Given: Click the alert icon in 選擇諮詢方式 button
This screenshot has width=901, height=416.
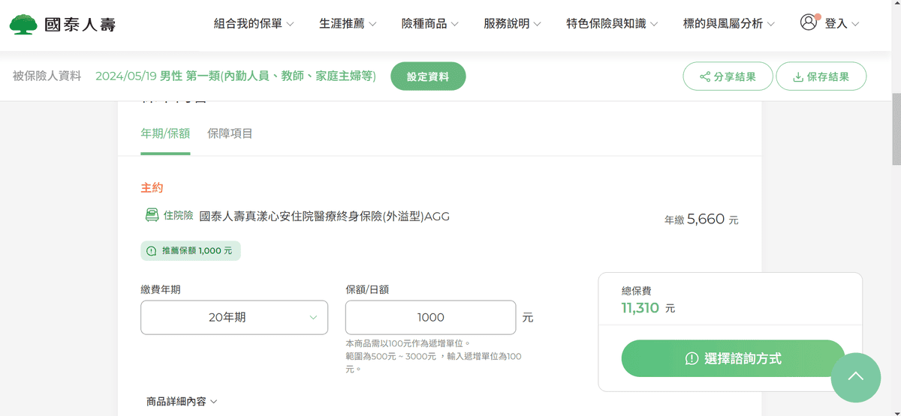Looking at the screenshot, I should pos(692,359).
